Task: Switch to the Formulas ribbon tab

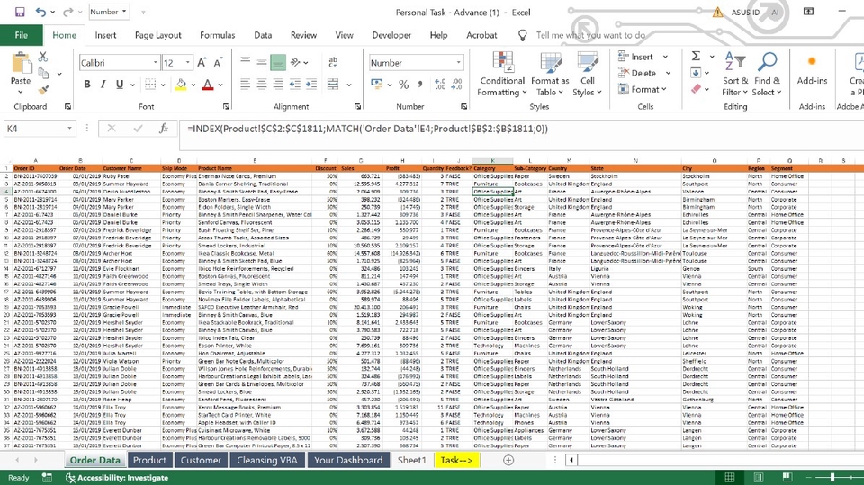Action: [x=217, y=35]
